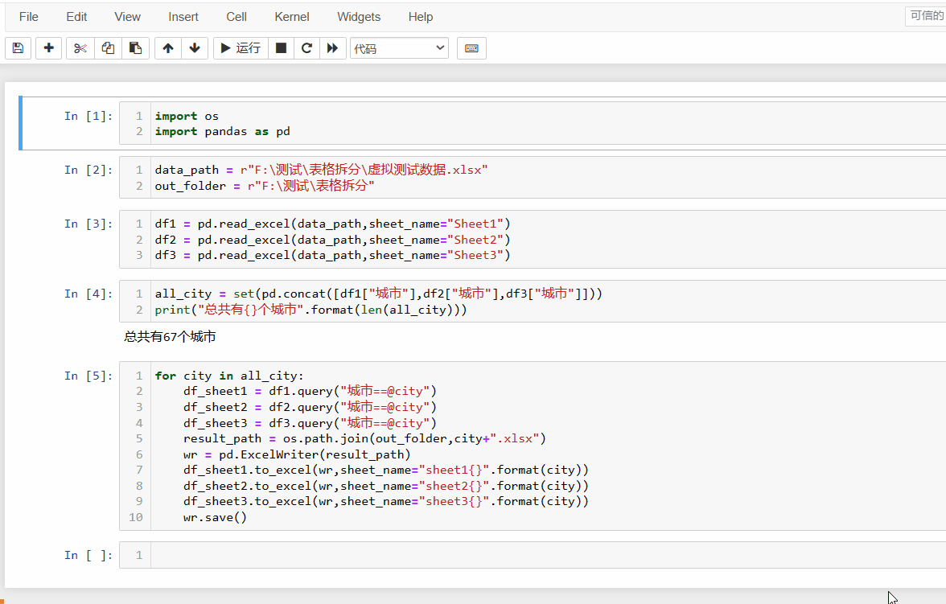Click the print 总共有{}个城市 line
The height and width of the screenshot is (604, 946).
click(311, 310)
